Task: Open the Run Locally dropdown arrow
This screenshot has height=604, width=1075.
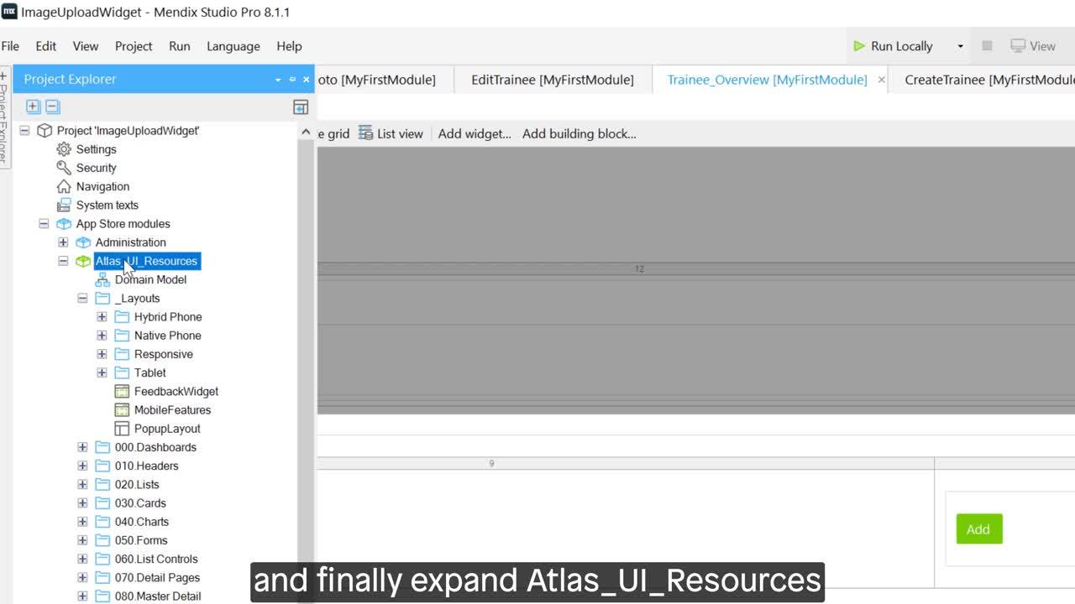Action: coord(960,46)
